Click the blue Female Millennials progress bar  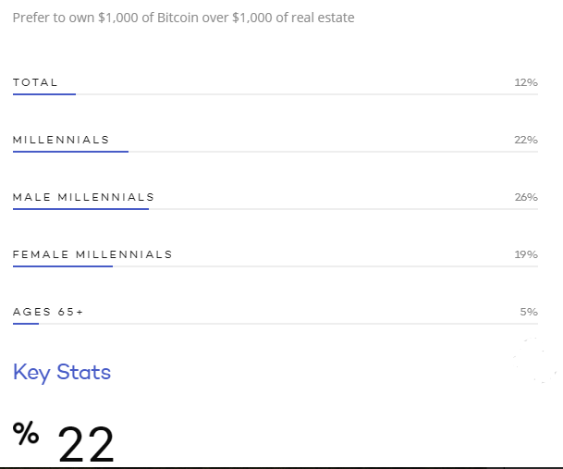[63, 265]
